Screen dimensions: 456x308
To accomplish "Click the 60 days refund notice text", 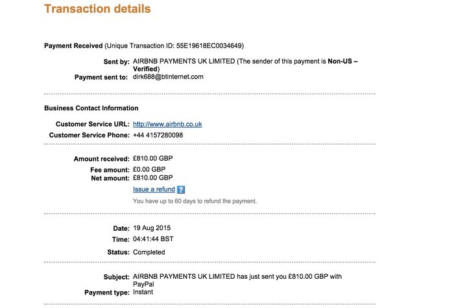I will (195, 201).
